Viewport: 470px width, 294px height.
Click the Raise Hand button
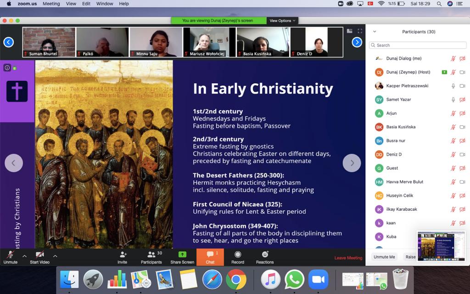coord(410,257)
